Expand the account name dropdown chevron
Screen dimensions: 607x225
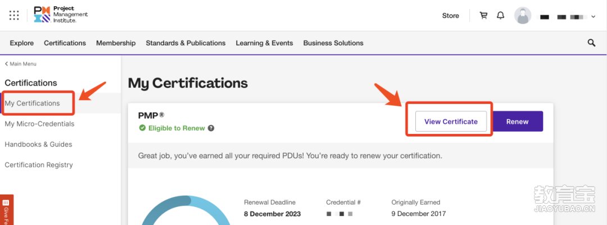point(593,16)
